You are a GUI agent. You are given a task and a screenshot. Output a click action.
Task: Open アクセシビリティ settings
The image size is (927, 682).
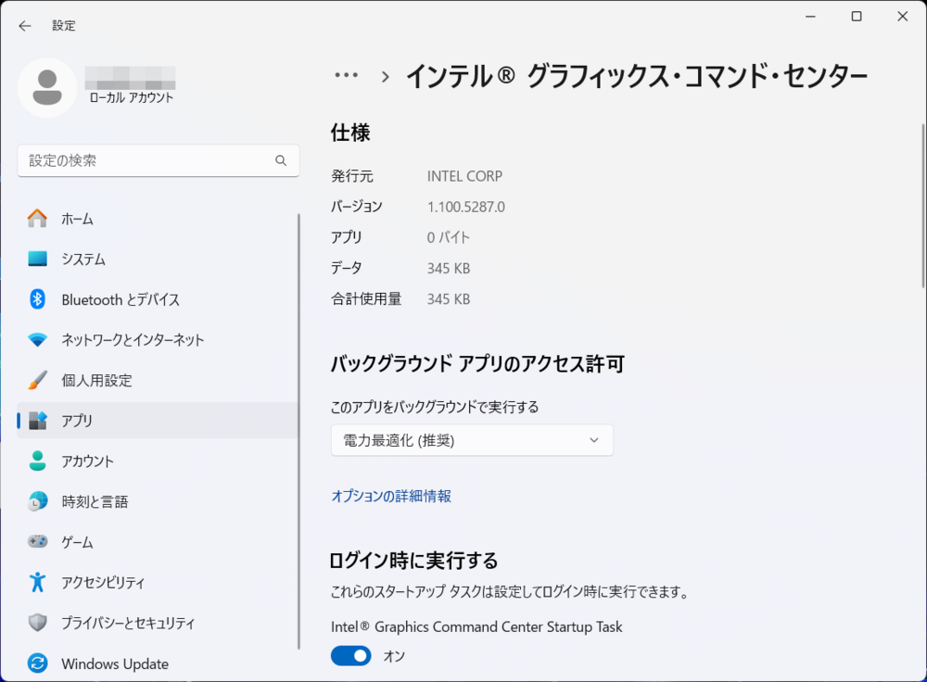coord(159,582)
